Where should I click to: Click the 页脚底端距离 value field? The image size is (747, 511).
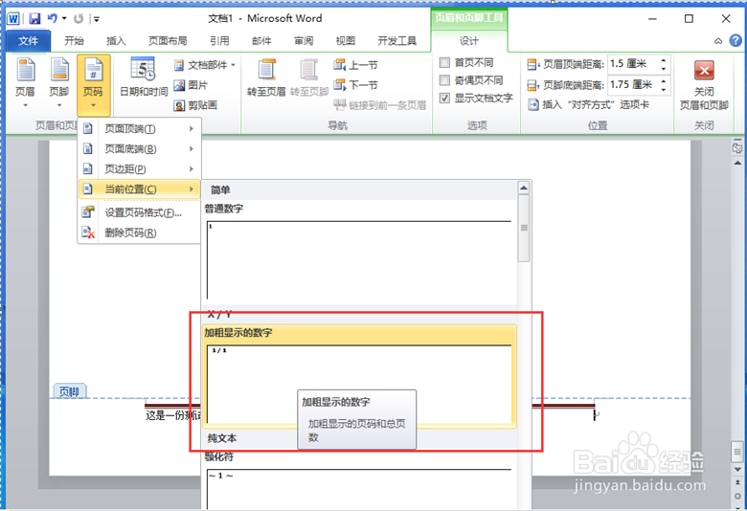633,85
